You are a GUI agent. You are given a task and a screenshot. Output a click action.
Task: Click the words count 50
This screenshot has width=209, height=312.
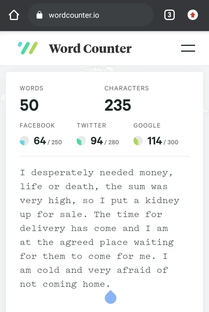(x=29, y=105)
